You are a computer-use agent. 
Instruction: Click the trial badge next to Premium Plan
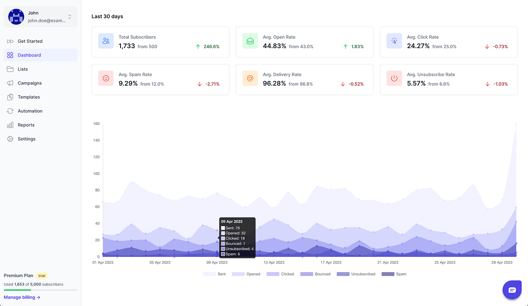click(42, 276)
